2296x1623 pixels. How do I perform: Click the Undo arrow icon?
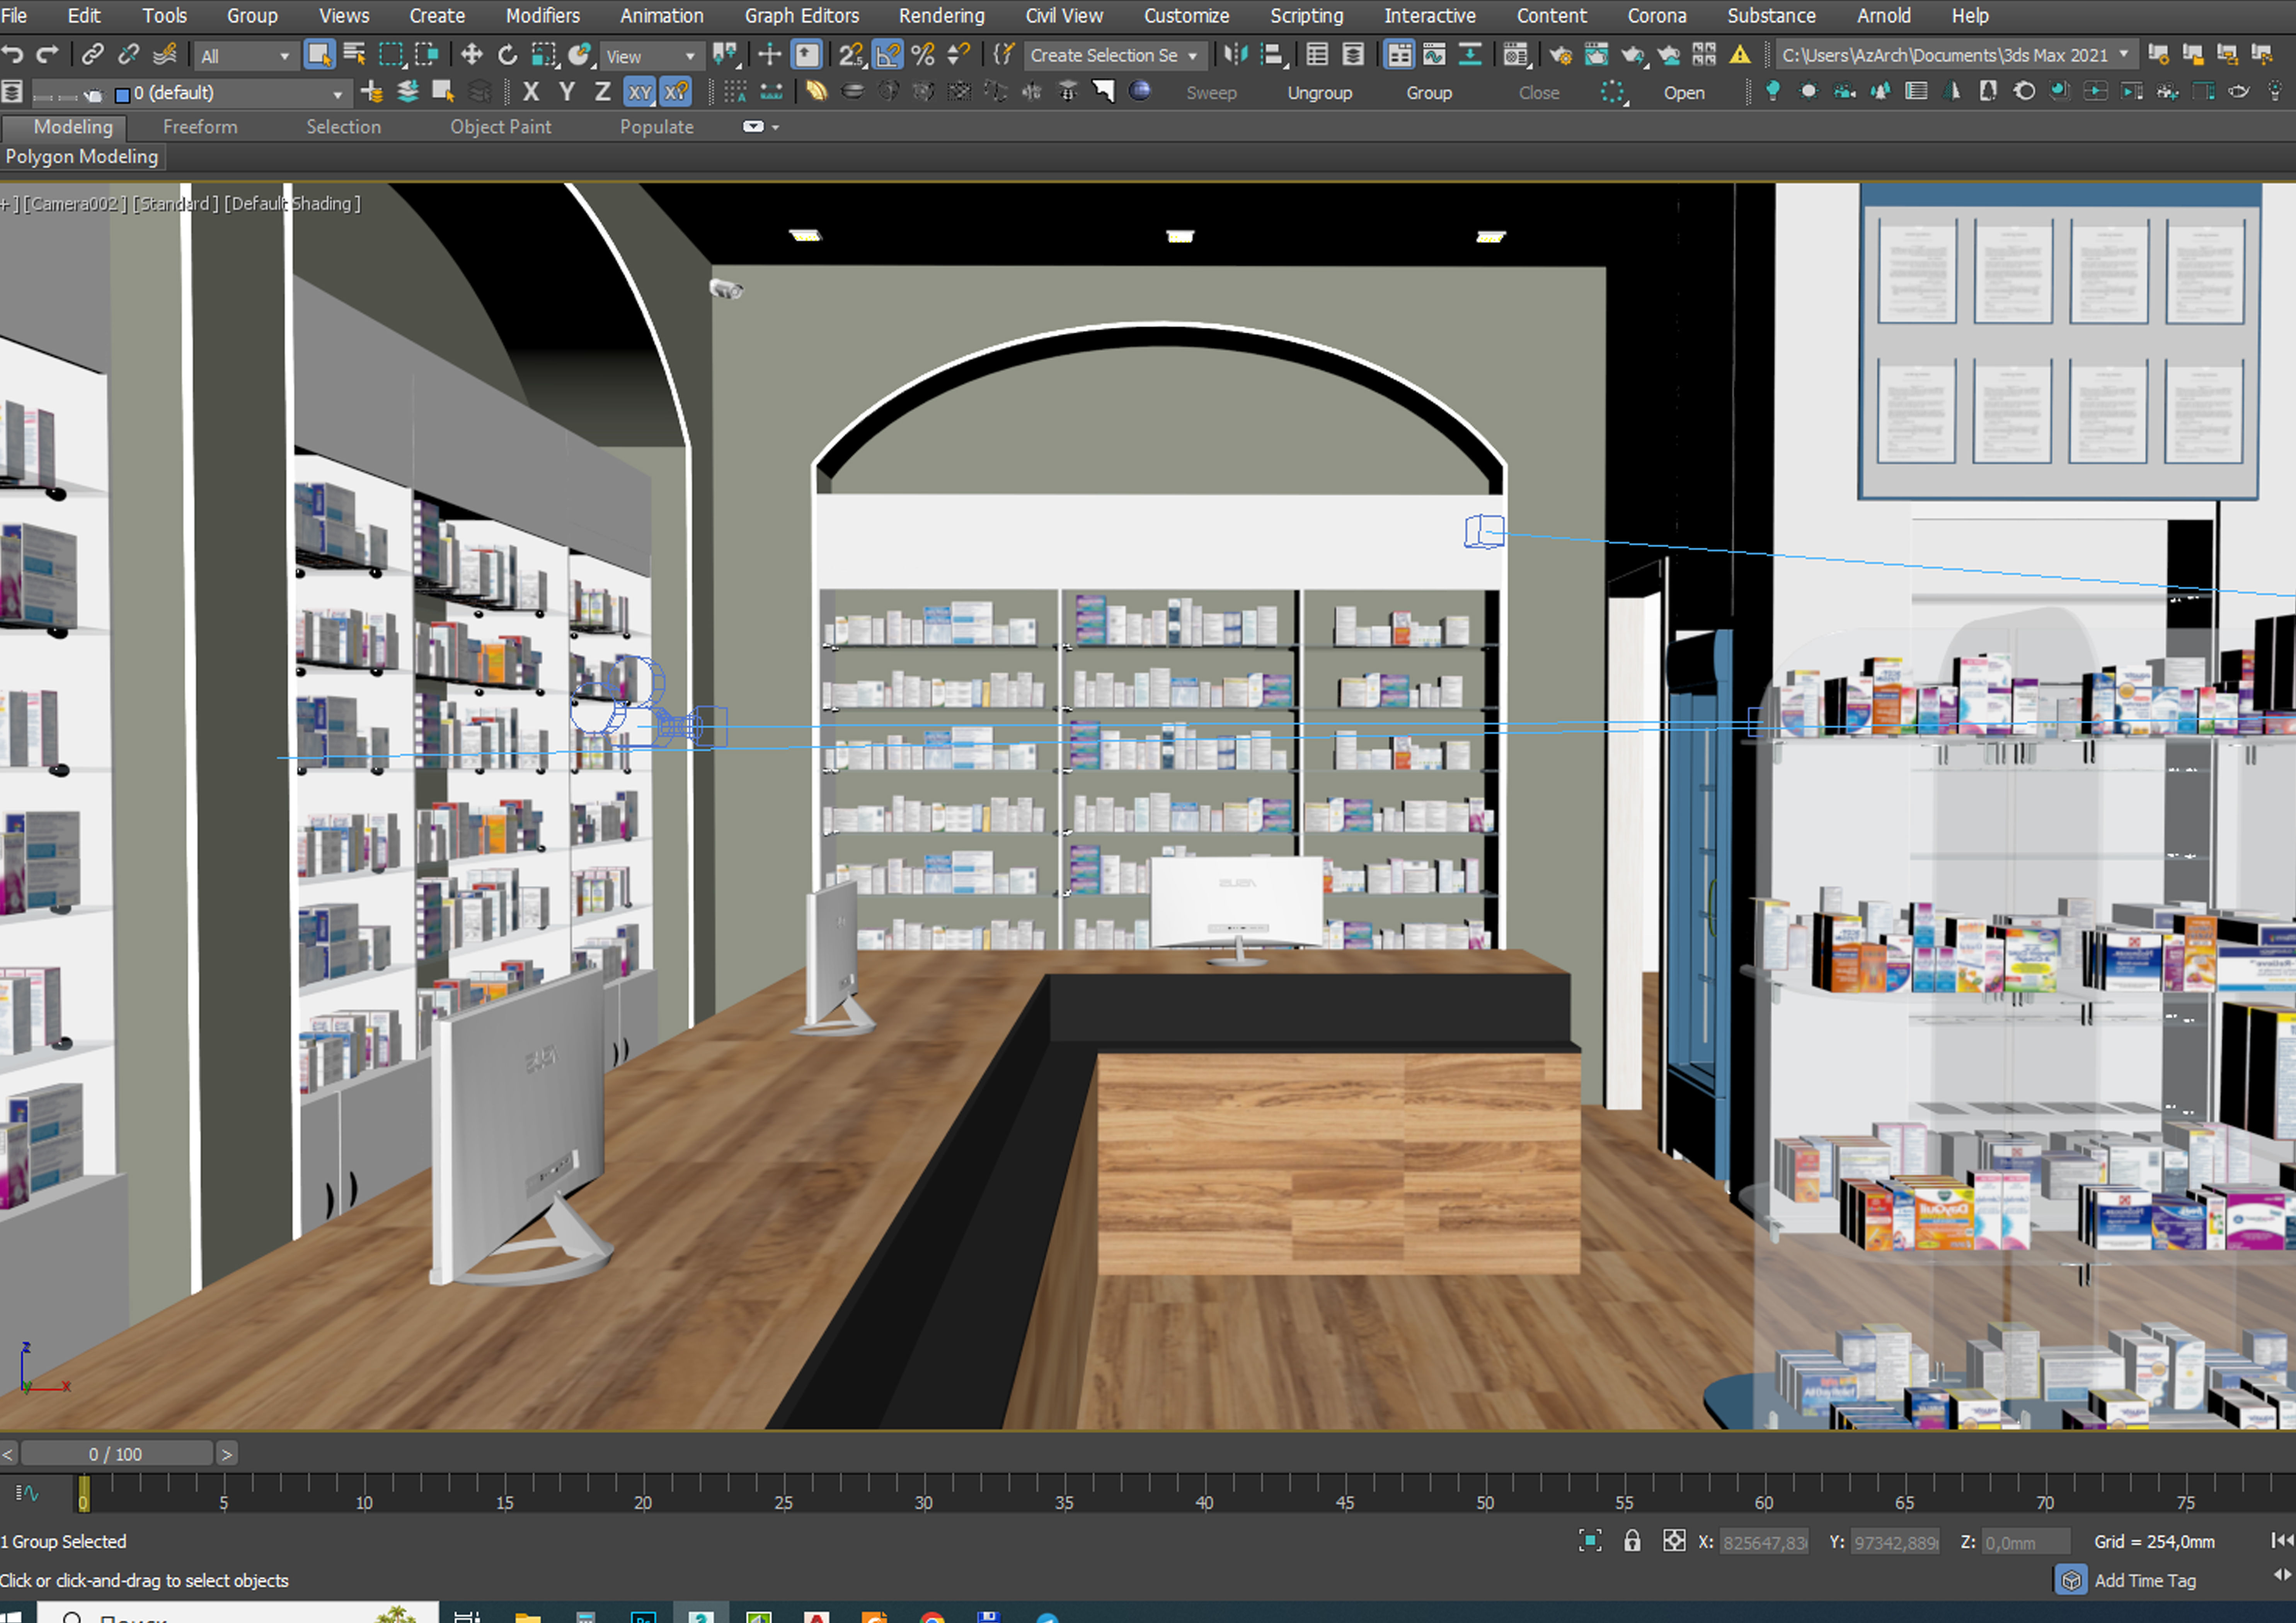click(x=12, y=55)
